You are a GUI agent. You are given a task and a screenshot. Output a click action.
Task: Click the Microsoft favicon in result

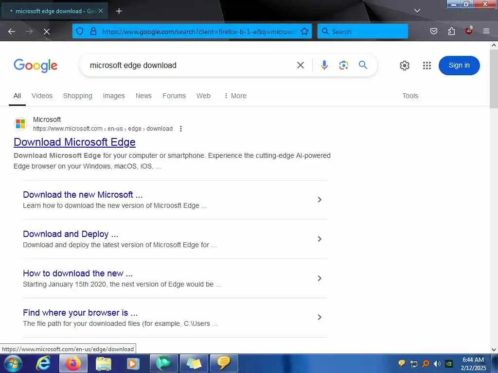coord(20,124)
